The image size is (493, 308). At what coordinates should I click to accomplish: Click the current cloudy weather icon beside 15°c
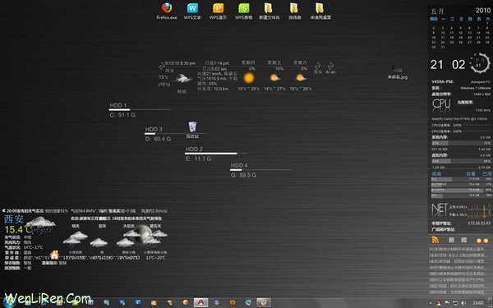[x=182, y=78]
